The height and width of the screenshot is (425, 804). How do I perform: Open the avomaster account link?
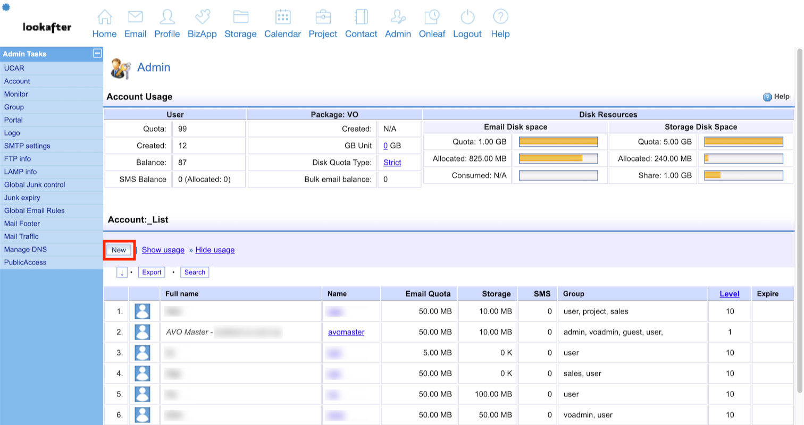[x=346, y=332]
